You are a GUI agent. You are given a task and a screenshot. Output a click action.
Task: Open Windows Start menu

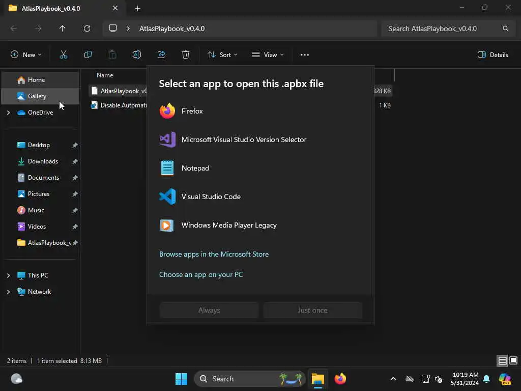[x=182, y=379]
